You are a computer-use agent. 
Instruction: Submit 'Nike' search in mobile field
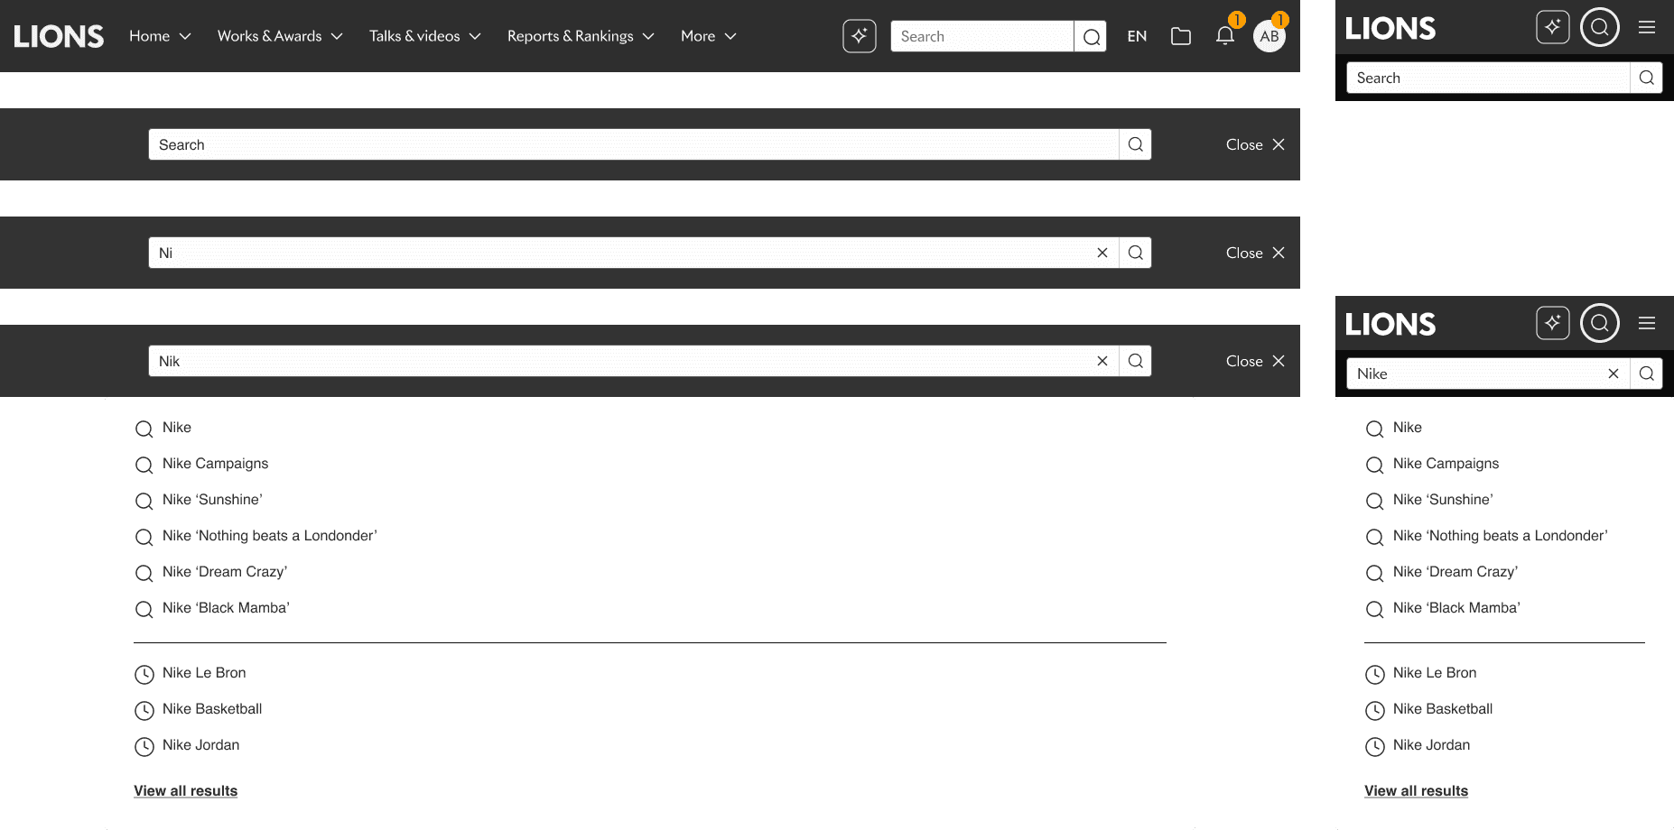tap(1646, 373)
